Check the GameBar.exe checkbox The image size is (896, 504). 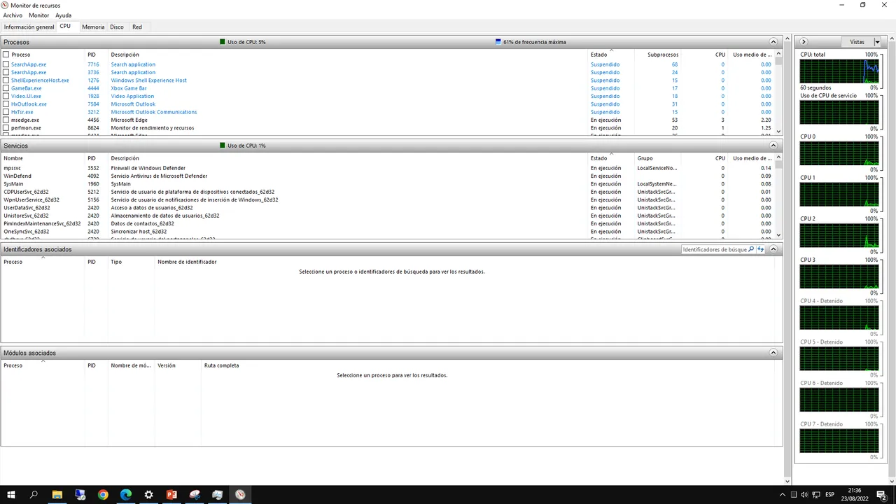6,88
